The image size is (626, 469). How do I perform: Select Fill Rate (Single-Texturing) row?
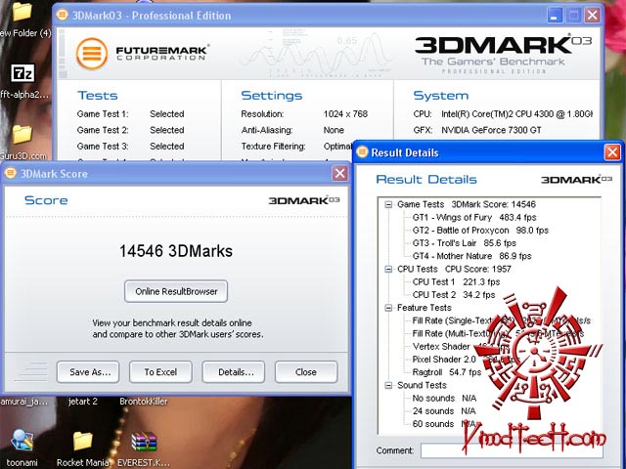(502, 320)
